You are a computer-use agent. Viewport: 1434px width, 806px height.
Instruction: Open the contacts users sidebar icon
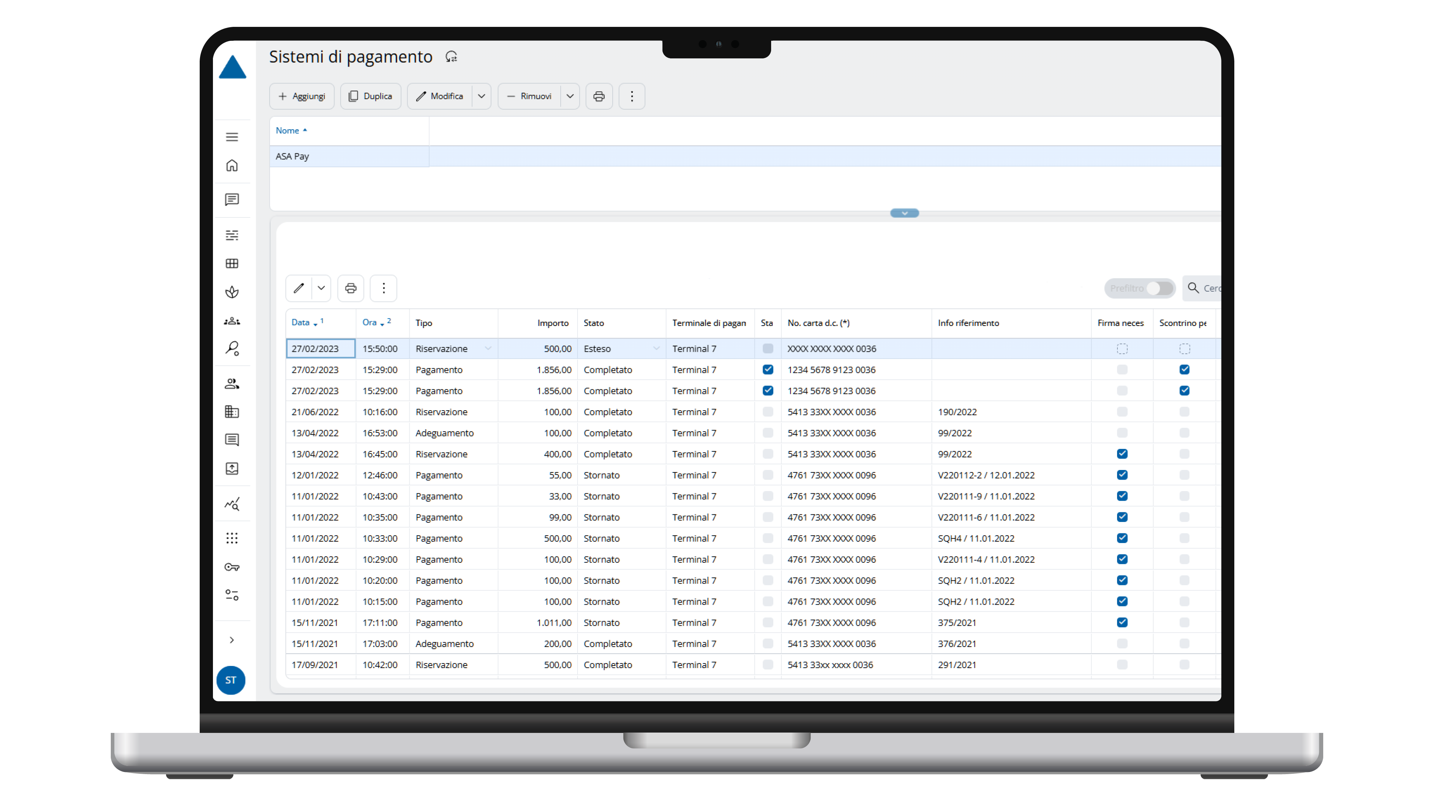(232, 383)
